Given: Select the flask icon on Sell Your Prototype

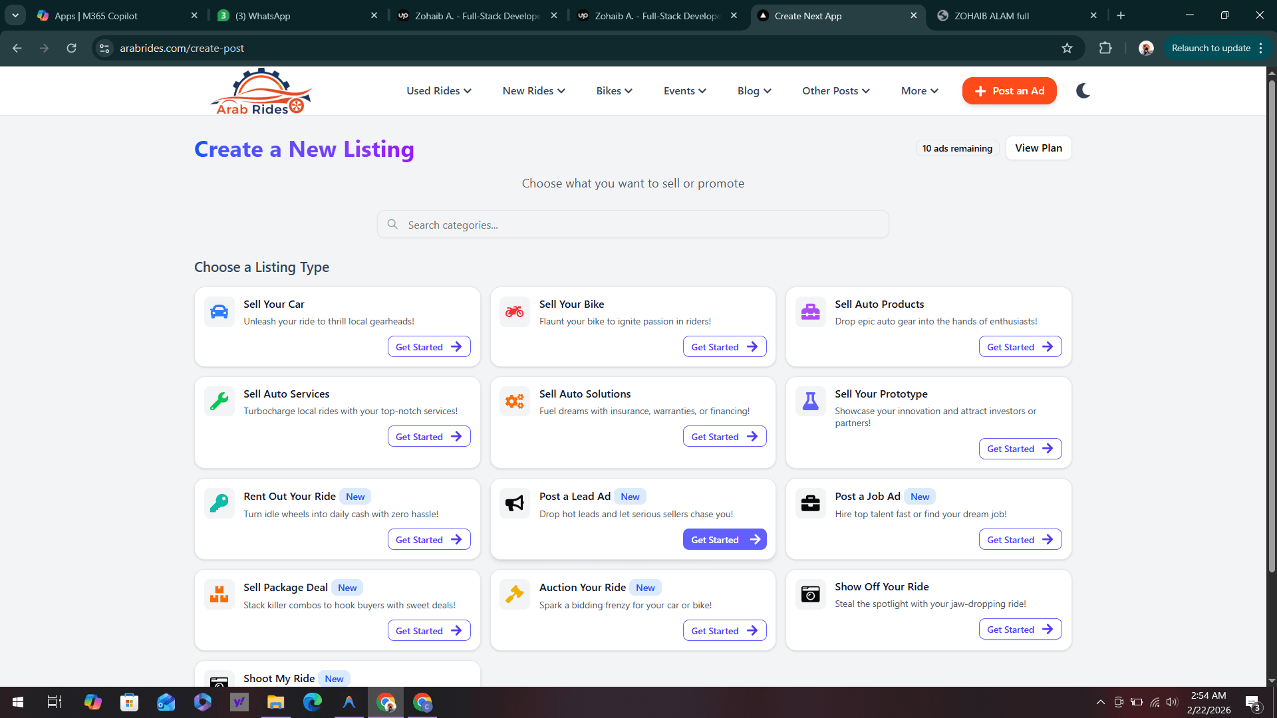Looking at the screenshot, I should 809,401.
